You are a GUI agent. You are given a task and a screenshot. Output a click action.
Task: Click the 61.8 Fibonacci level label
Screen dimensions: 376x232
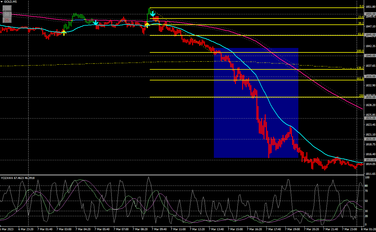(361, 34)
